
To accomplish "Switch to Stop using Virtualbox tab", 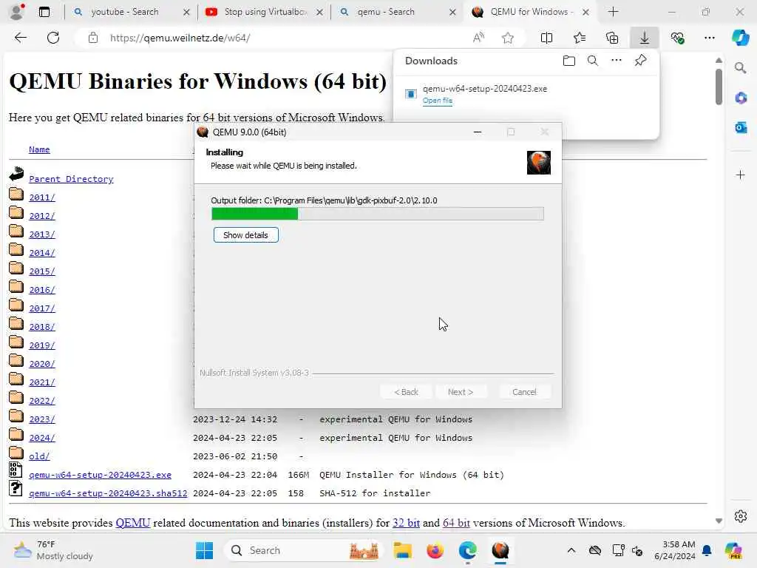I will tap(265, 12).
